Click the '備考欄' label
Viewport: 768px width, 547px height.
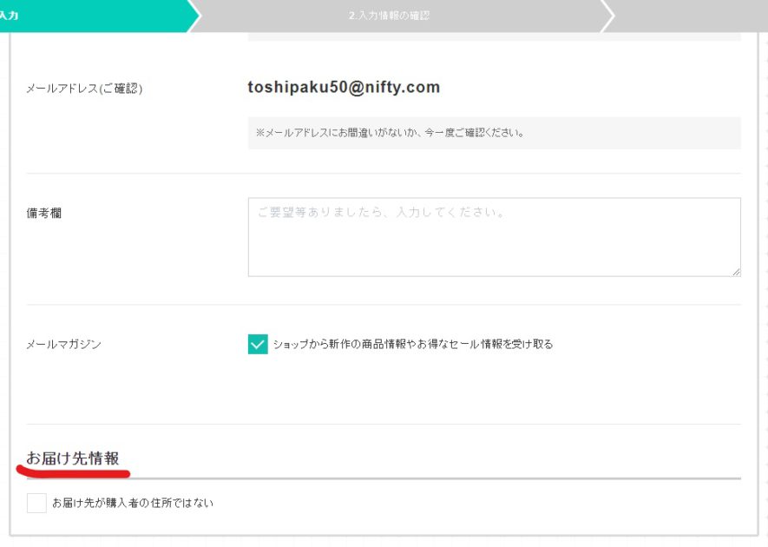click(x=44, y=214)
